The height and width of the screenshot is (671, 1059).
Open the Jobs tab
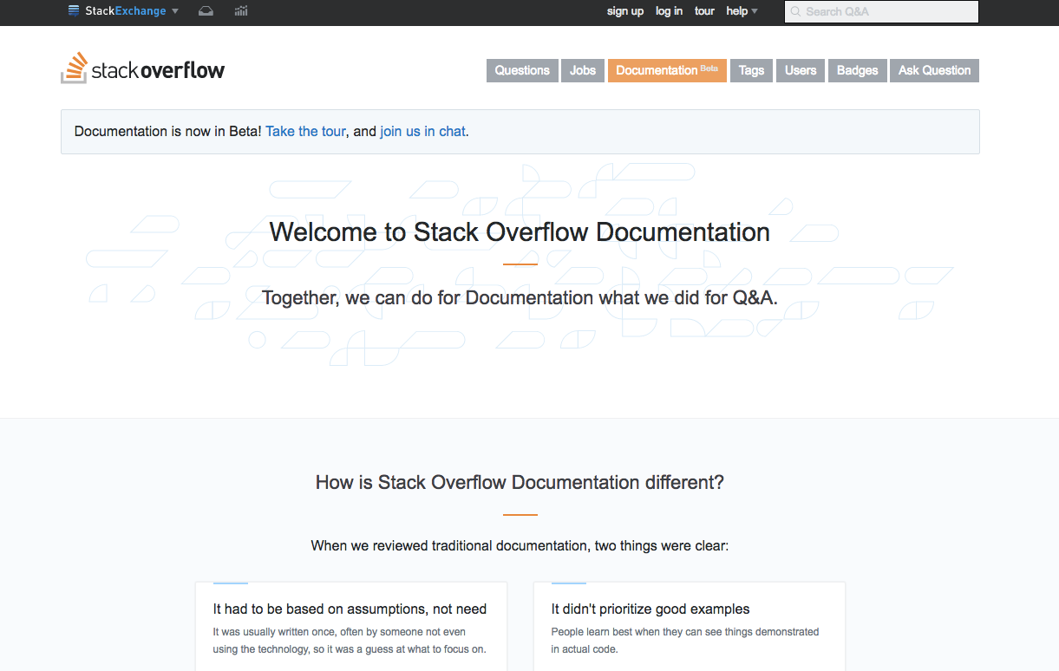[x=583, y=70]
